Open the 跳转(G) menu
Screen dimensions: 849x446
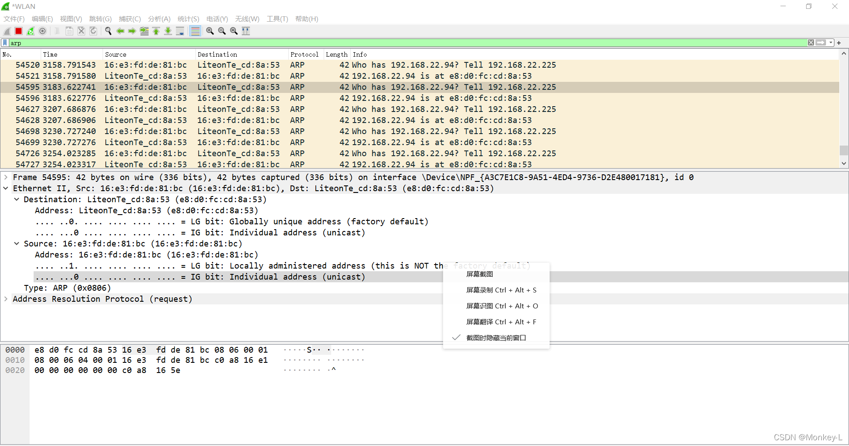pyautogui.click(x=100, y=19)
